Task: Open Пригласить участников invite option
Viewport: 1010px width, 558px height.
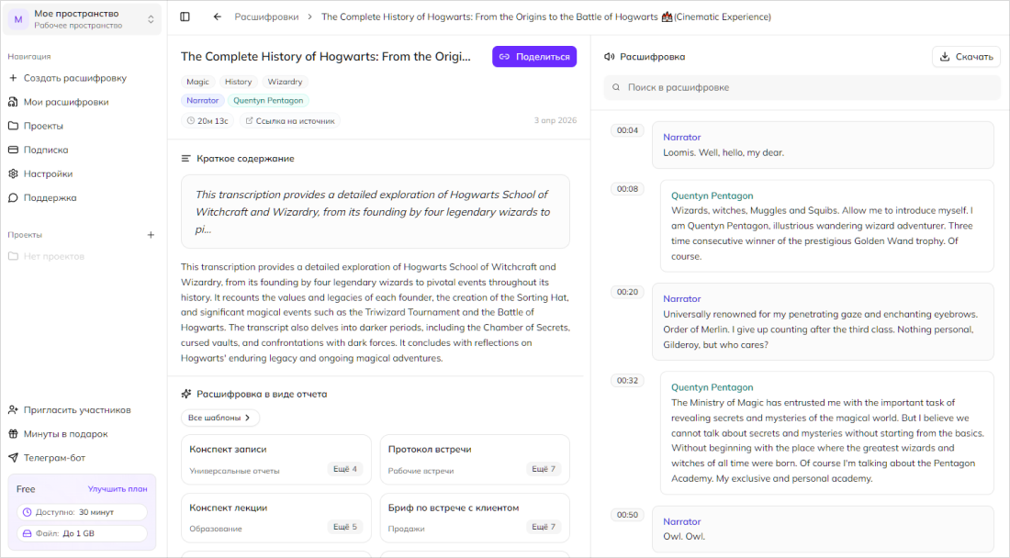Action: (76, 410)
